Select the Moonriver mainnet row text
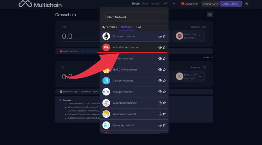Viewport: 262px width, 145px height. [125, 114]
